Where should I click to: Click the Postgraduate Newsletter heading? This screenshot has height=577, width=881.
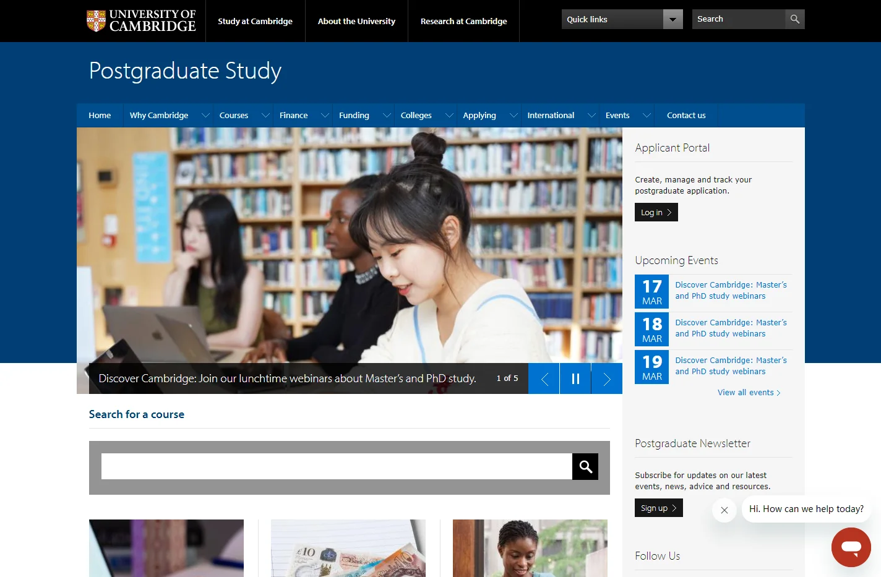[x=692, y=443]
